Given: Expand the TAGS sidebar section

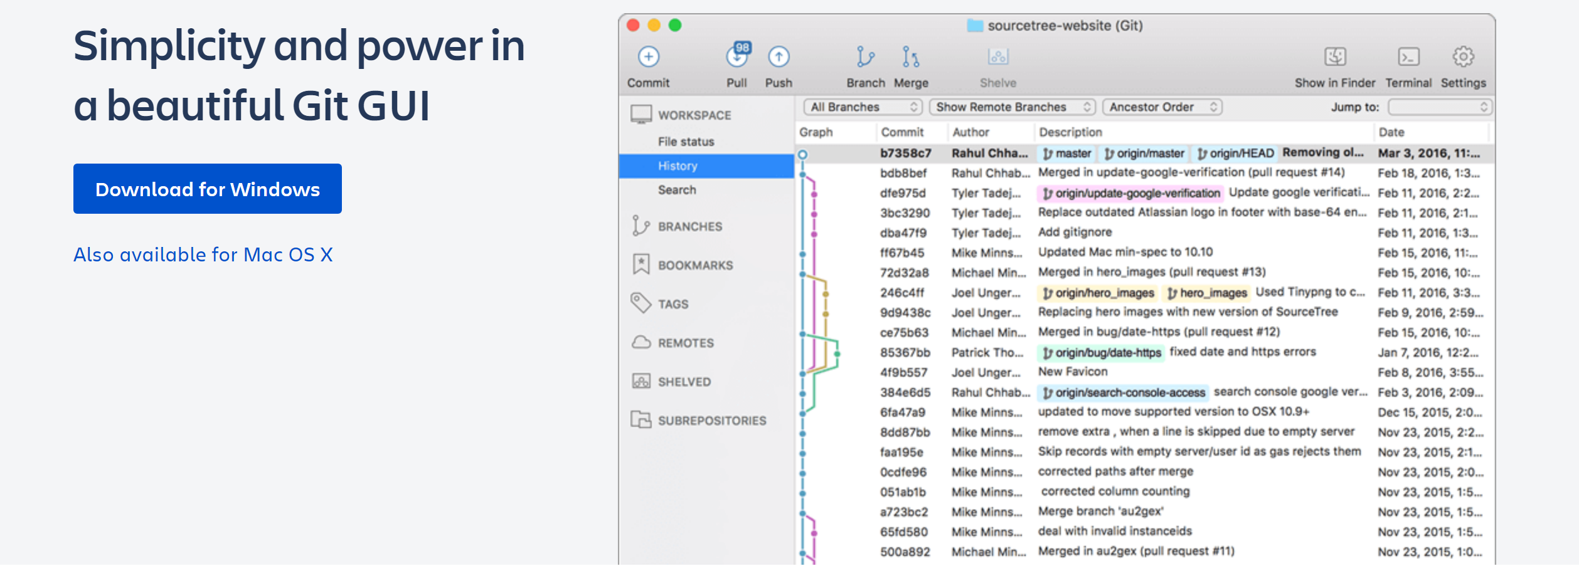Looking at the screenshot, I should click(x=673, y=304).
